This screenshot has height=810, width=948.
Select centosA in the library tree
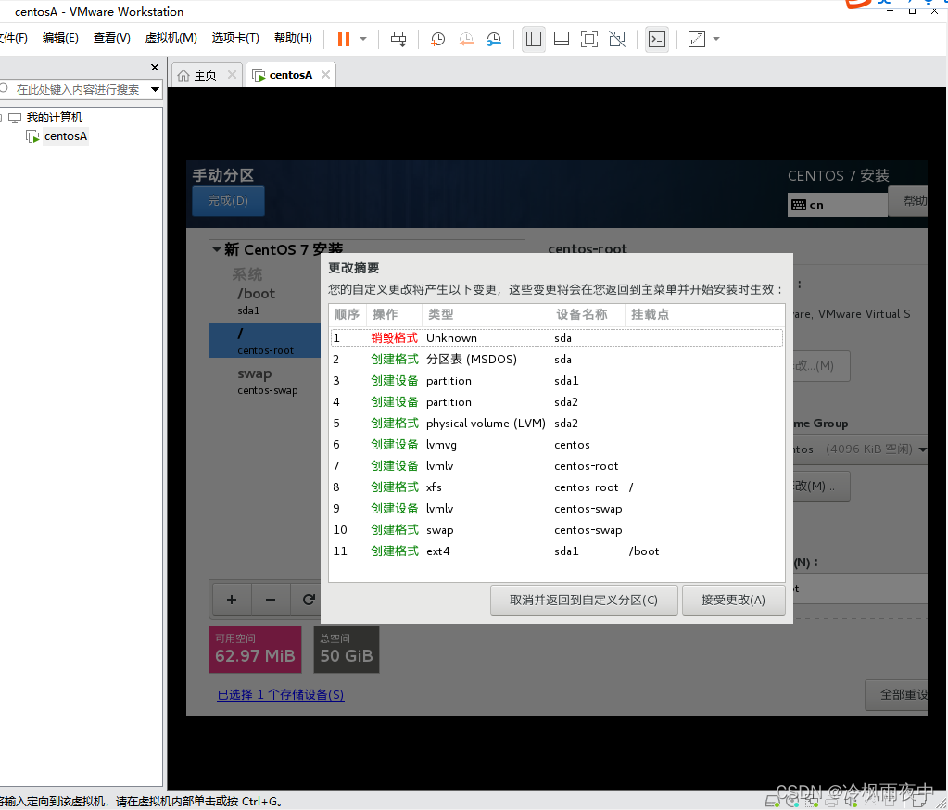(65, 136)
